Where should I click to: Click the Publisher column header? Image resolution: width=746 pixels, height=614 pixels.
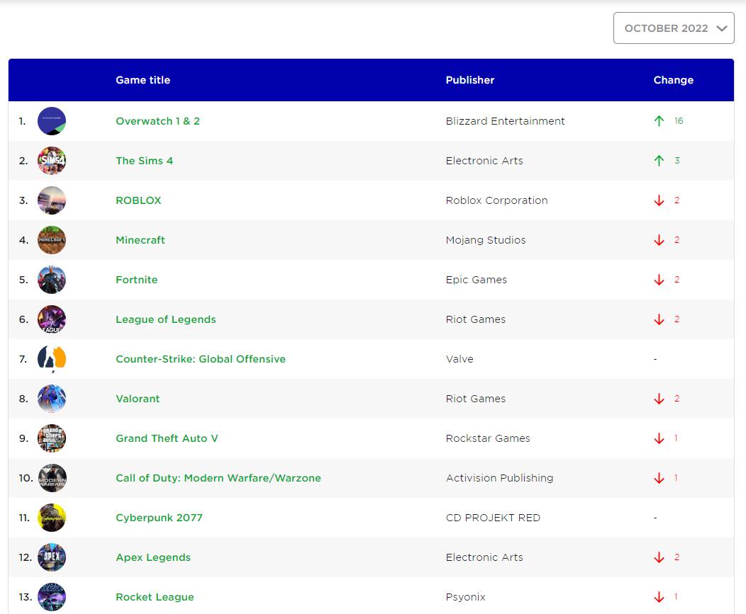coord(469,80)
